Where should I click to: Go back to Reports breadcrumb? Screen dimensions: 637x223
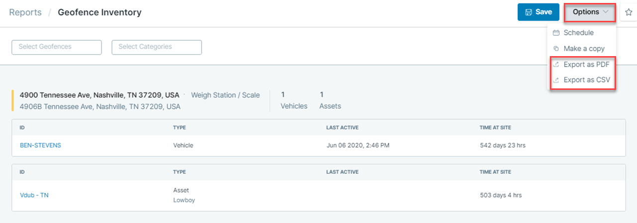click(25, 12)
